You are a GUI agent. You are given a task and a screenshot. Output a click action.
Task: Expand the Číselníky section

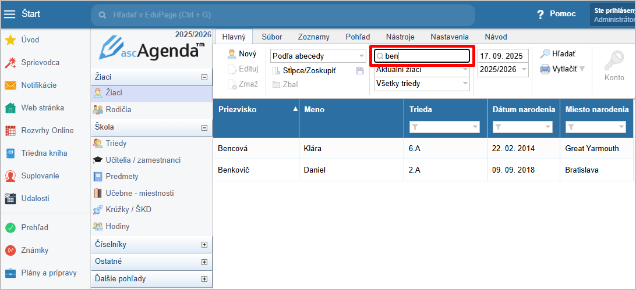pyautogui.click(x=204, y=245)
